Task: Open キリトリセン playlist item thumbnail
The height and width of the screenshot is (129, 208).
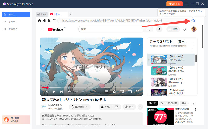Action: pyautogui.click(x=159, y=59)
